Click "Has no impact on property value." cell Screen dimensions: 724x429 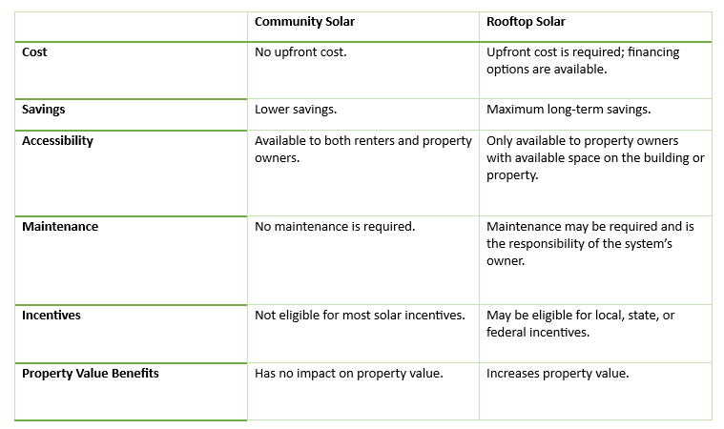click(349, 373)
